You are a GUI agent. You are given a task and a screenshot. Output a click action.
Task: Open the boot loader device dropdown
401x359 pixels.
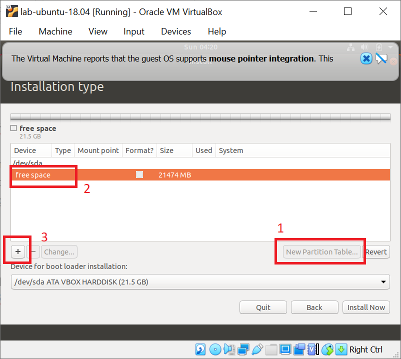coord(200,282)
